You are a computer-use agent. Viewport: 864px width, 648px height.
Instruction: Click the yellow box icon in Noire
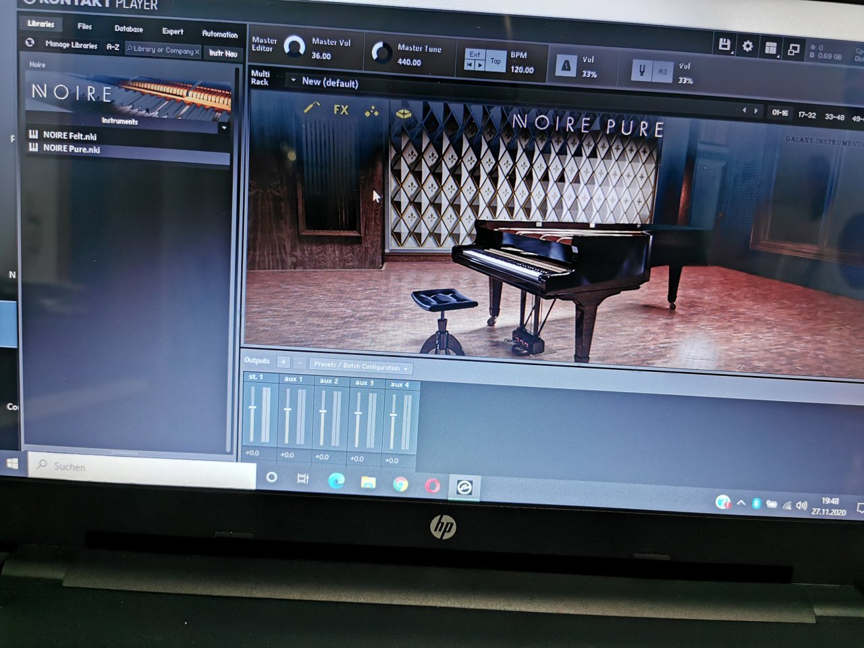404,113
